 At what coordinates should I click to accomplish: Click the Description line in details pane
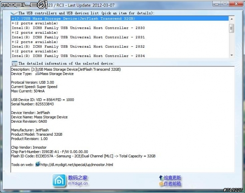(66, 69)
